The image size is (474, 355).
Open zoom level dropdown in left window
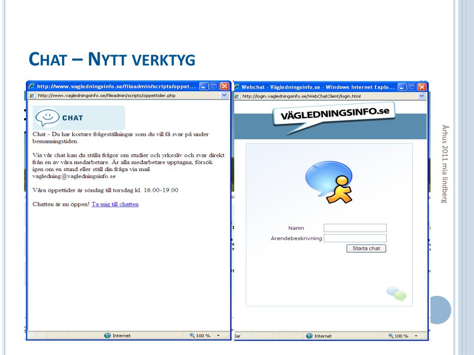click(218, 336)
